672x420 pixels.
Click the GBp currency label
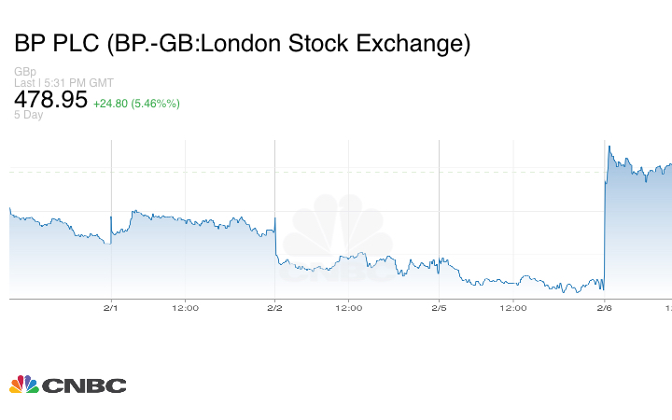26,72
